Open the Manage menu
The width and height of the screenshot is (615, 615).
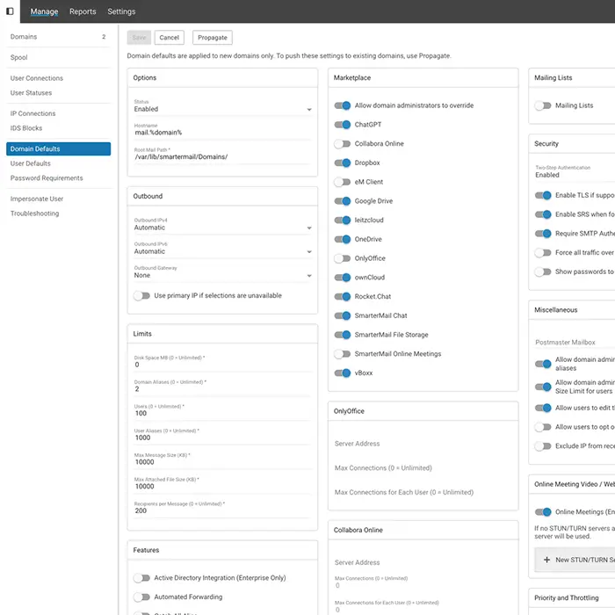click(44, 11)
